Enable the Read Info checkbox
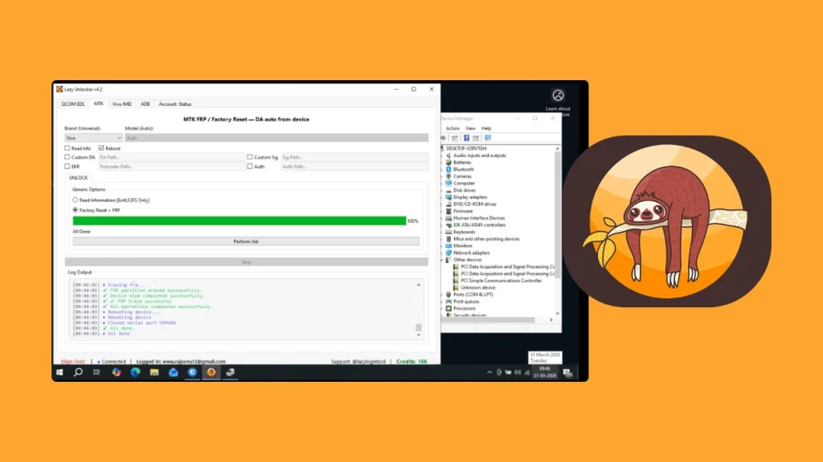 point(68,148)
